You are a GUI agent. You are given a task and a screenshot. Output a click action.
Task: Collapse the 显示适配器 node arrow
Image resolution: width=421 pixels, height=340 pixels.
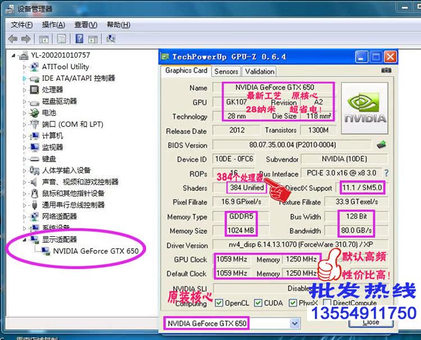click(x=25, y=240)
